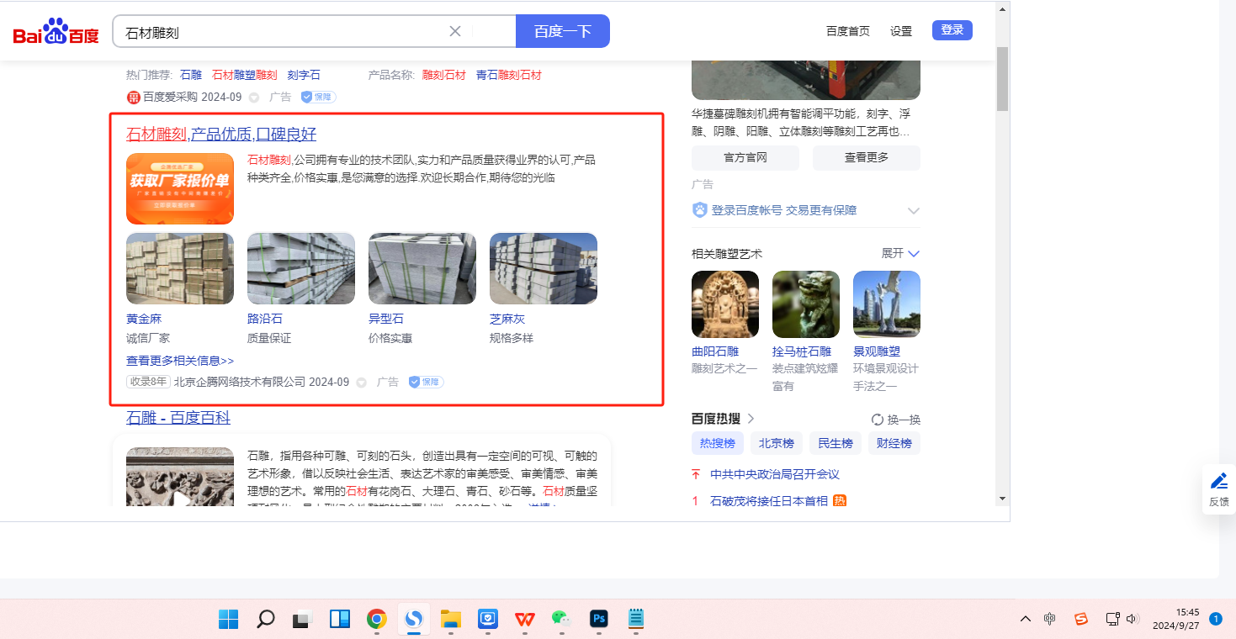1236x639 pixels.
Task: Switch to the 北京榜 tab
Action: tap(776, 443)
